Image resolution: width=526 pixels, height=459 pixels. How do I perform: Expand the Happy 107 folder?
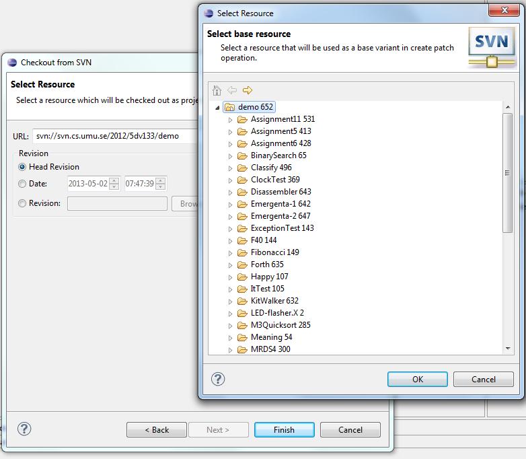pos(230,277)
